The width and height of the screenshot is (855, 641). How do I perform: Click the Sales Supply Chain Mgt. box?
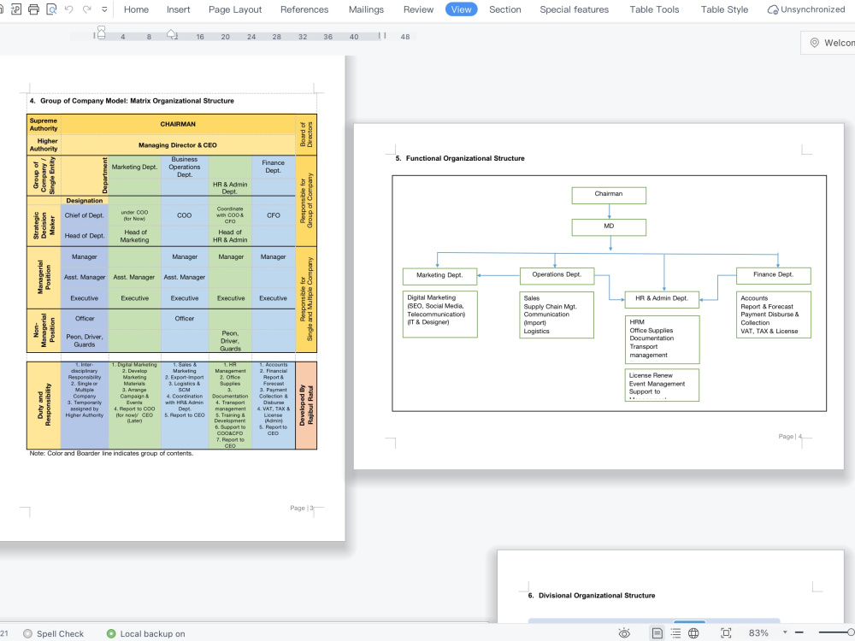click(x=557, y=315)
